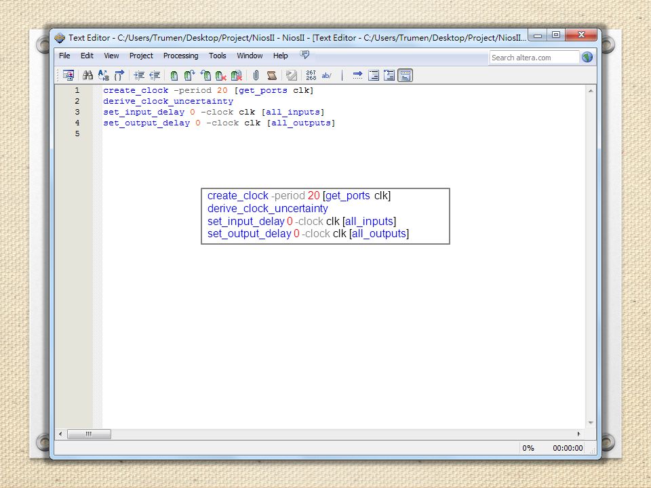The height and width of the screenshot is (488, 651).
Task: Click set_output_delay on editor line 4
Action: [x=146, y=123]
